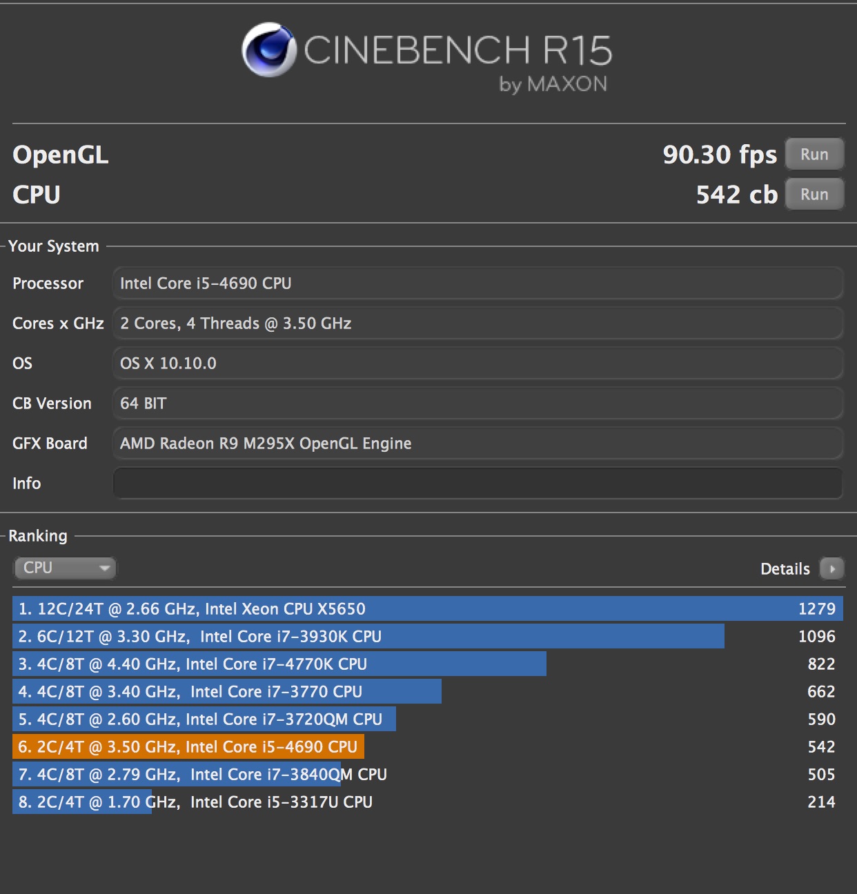
Task: Click the OpenGL heading label
Action: 61,155
